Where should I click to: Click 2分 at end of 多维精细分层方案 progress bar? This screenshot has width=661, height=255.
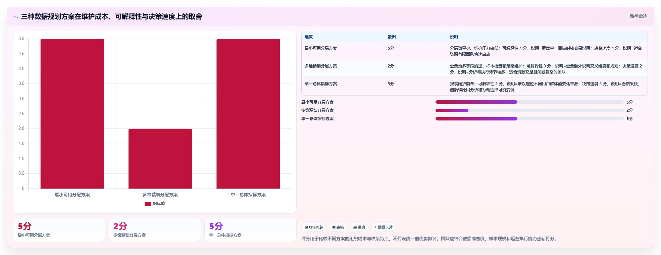point(629,110)
